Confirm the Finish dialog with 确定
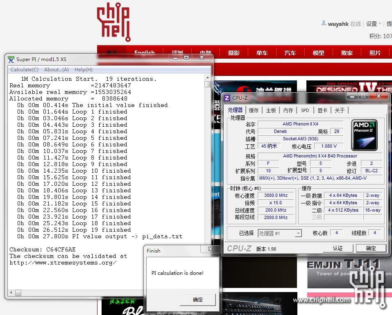Image resolution: width=392 pixels, height=315 pixels. click(x=198, y=300)
